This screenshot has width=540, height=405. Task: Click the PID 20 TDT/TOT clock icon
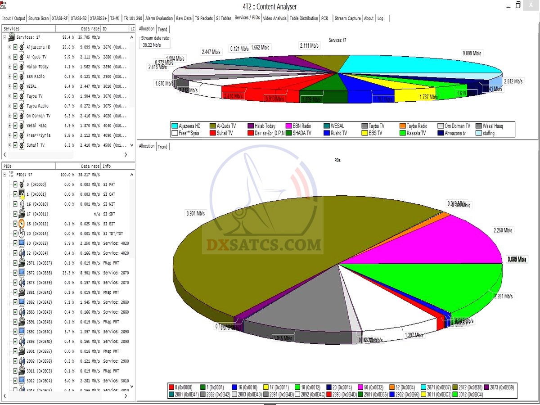pos(22,234)
